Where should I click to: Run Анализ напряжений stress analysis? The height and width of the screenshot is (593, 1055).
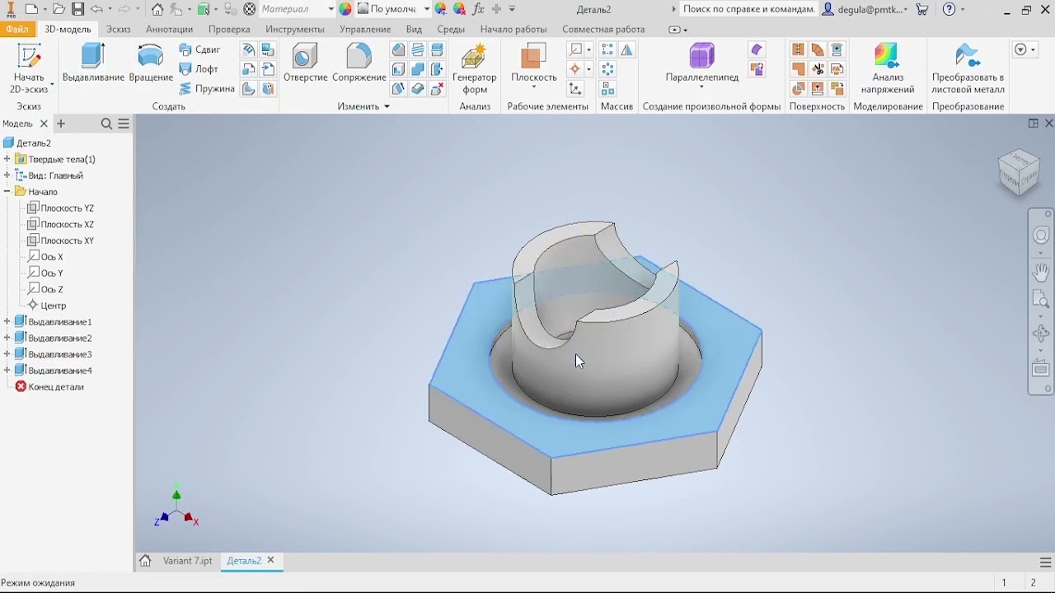pyautogui.click(x=888, y=69)
